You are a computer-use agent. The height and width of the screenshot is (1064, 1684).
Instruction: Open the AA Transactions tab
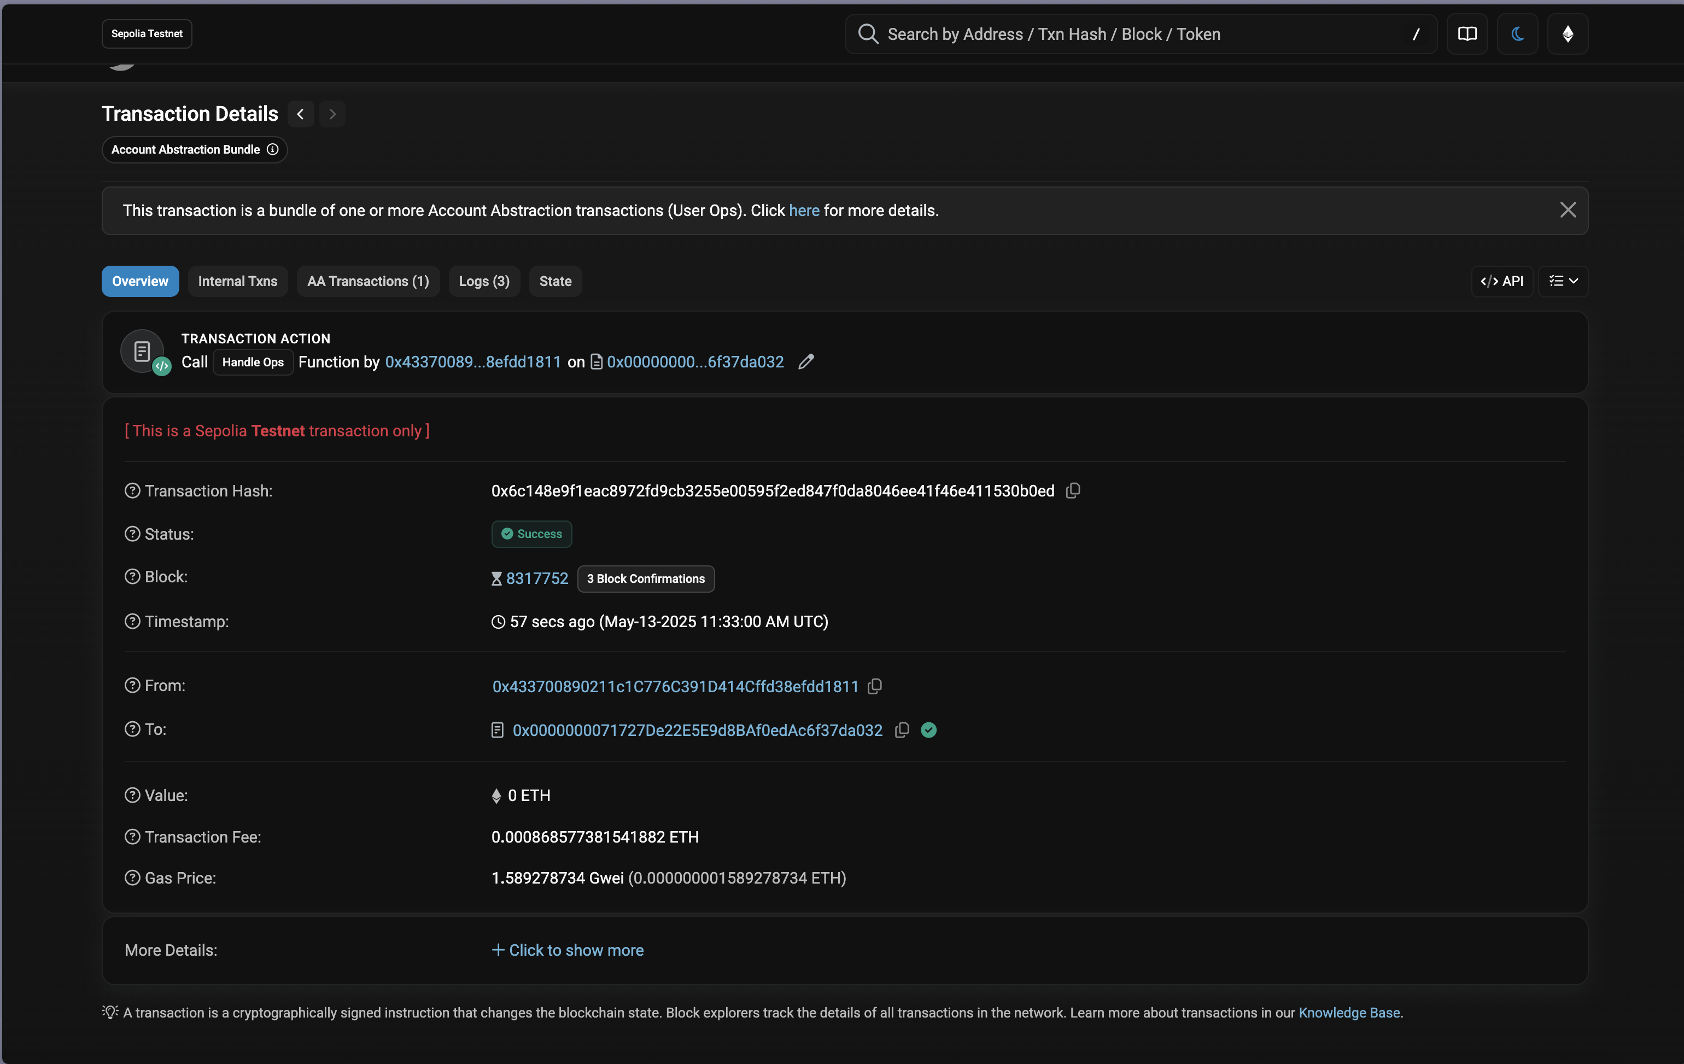tap(368, 281)
